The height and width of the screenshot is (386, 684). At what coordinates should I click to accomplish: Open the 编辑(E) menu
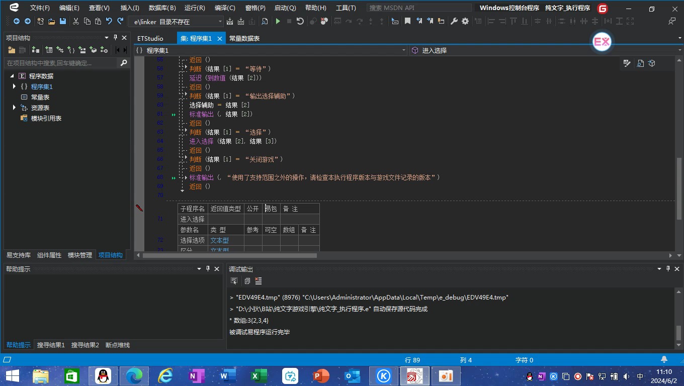coord(69,8)
